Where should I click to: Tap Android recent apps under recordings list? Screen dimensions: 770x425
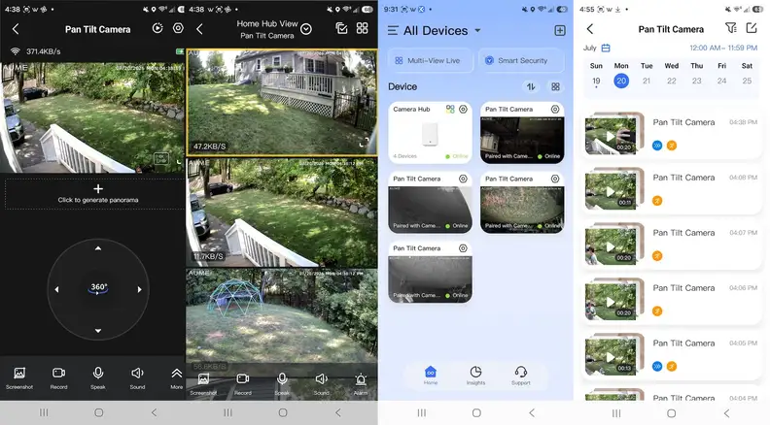(616, 412)
